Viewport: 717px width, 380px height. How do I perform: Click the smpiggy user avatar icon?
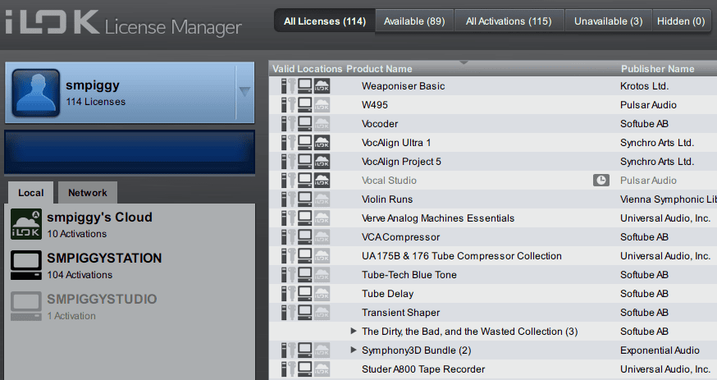[35, 93]
